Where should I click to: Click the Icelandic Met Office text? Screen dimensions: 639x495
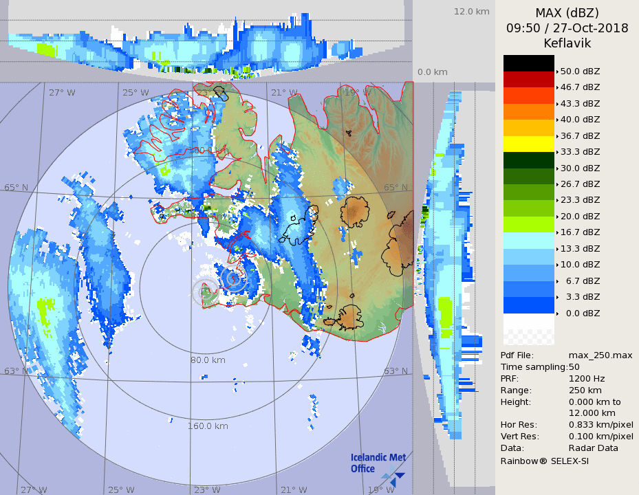coord(378,463)
